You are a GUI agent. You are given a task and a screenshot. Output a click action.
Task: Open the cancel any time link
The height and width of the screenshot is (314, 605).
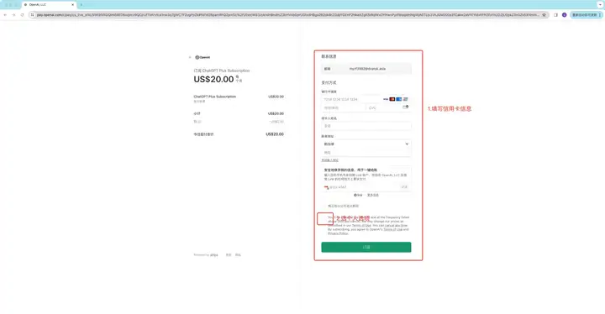coord(396,225)
